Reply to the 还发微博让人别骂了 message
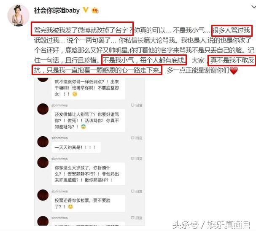Viewport: 256px width, 232px height. 137,105
